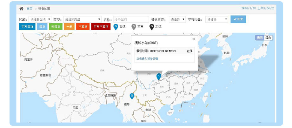Expand the 通讯状态 communication status dropdown
This screenshot has height=128, width=292.
177,19
